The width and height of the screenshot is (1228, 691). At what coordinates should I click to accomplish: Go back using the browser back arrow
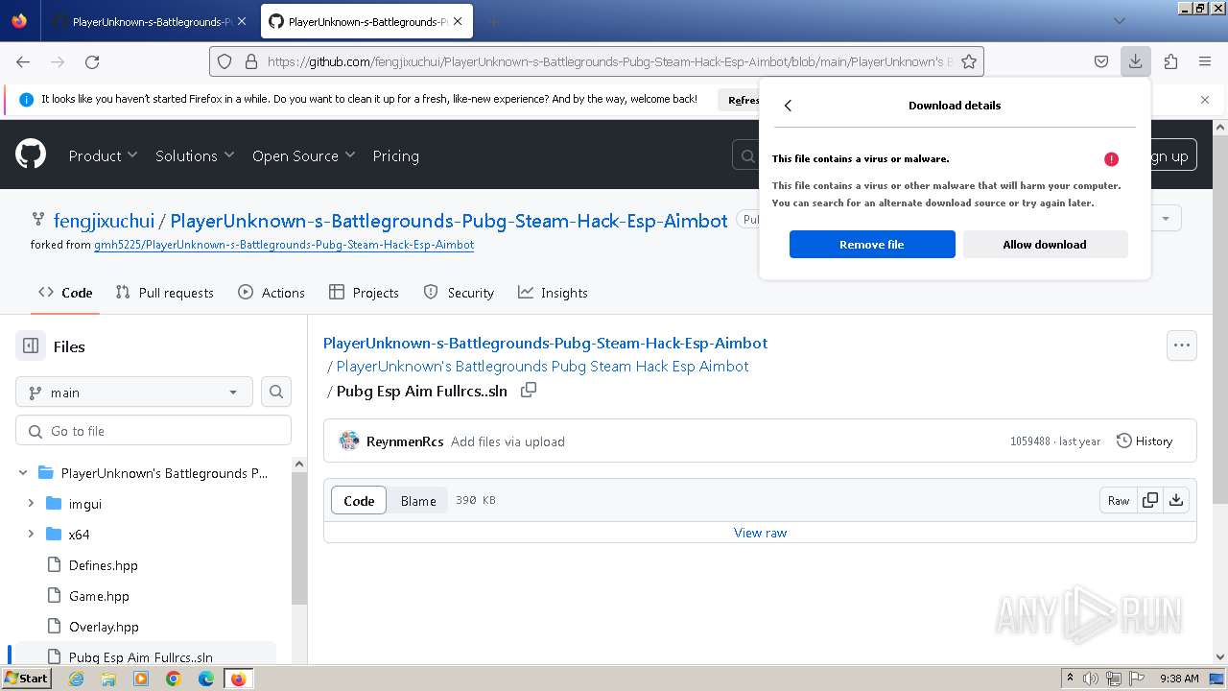click(23, 61)
